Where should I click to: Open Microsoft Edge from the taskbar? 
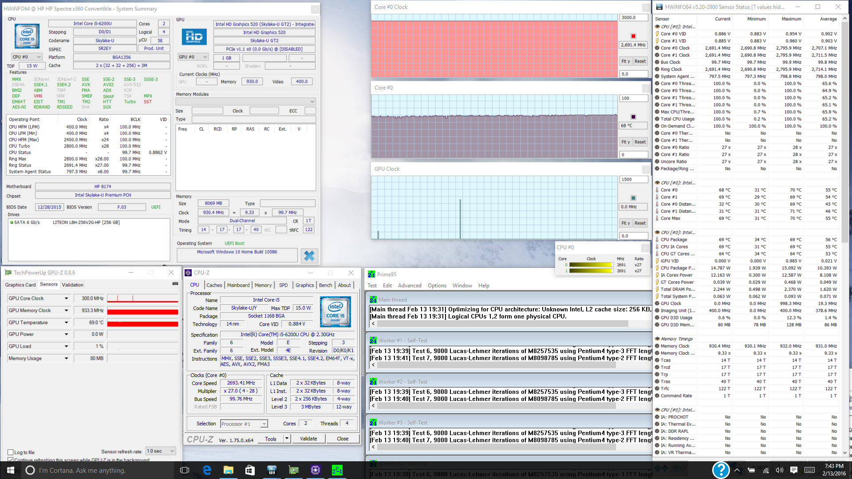(x=207, y=470)
